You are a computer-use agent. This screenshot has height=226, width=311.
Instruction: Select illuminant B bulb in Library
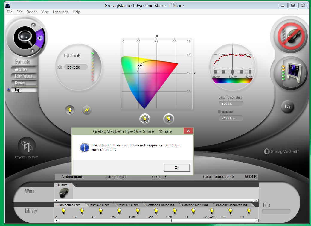click(x=82, y=211)
